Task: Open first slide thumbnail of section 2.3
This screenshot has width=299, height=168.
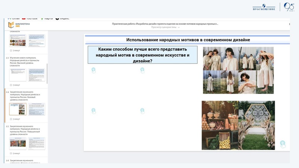Action: (18, 75)
